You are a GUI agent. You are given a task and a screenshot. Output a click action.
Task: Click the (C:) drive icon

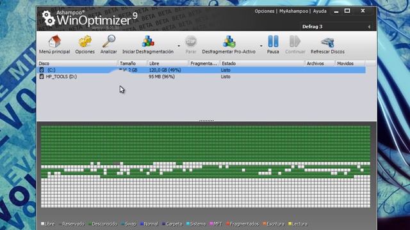pyautogui.click(x=41, y=70)
